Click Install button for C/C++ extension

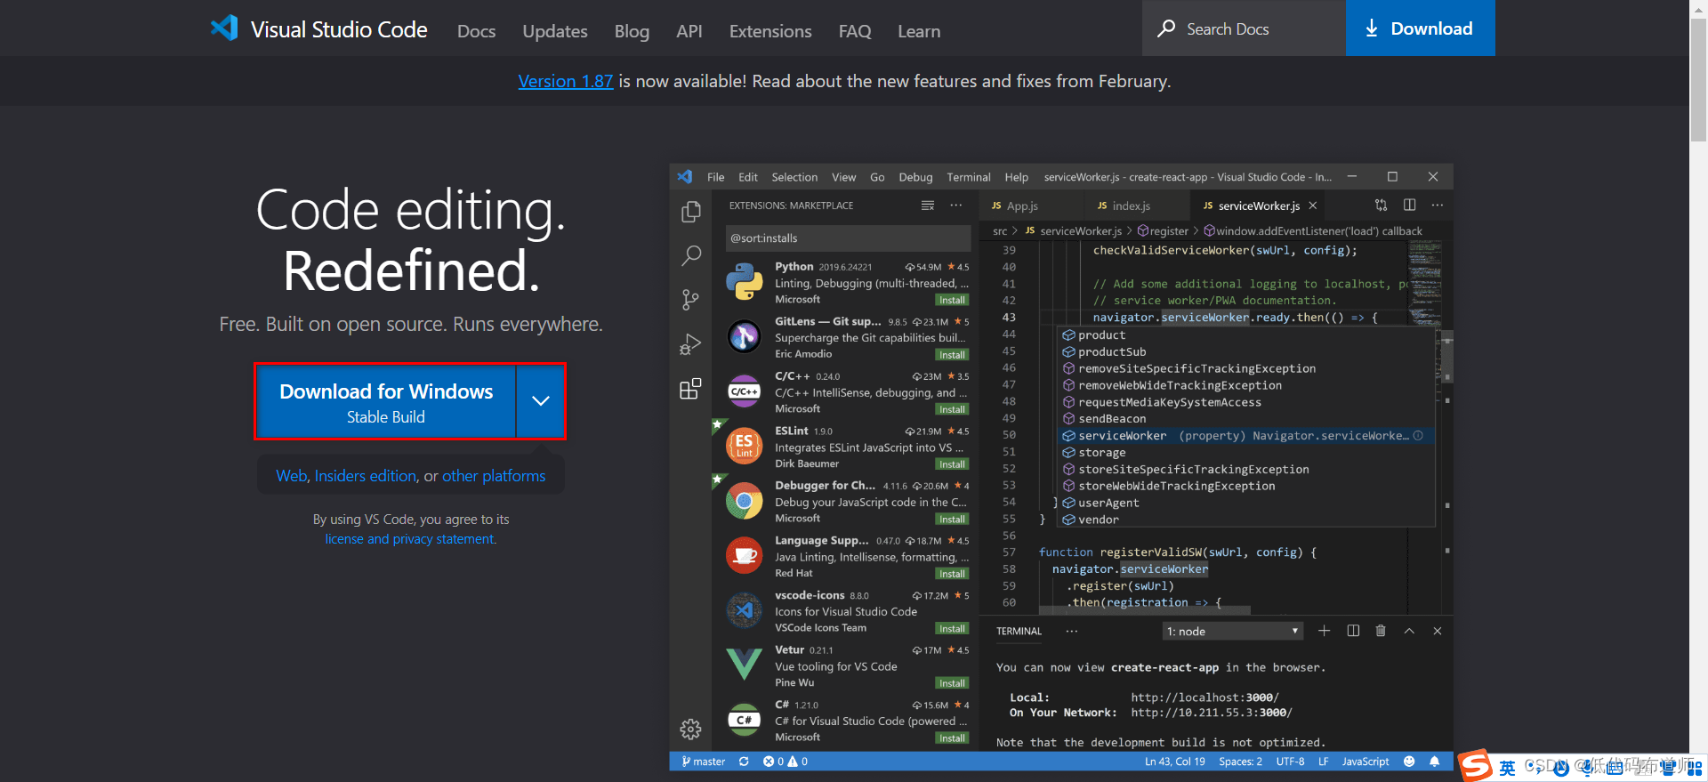pyautogui.click(x=952, y=409)
